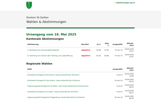Click the Wahl column header

coord(30,69)
